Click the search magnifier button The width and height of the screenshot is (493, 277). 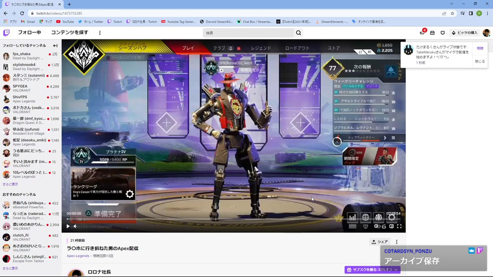[x=298, y=33]
